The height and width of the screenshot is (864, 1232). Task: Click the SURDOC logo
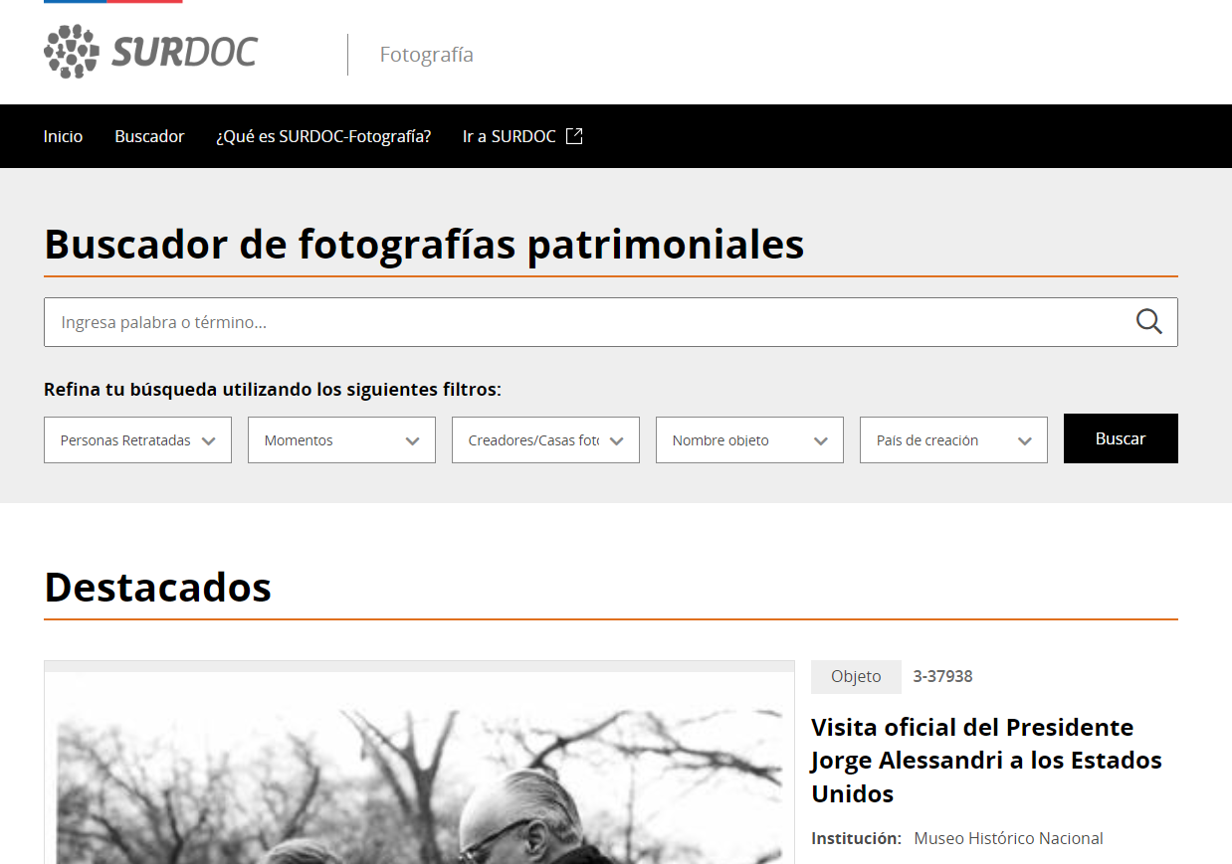[x=149, y=52]
